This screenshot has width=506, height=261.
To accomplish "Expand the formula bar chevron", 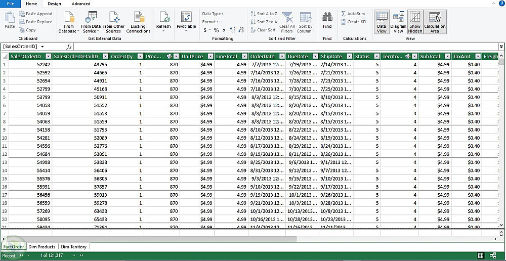I will (501, 47).
